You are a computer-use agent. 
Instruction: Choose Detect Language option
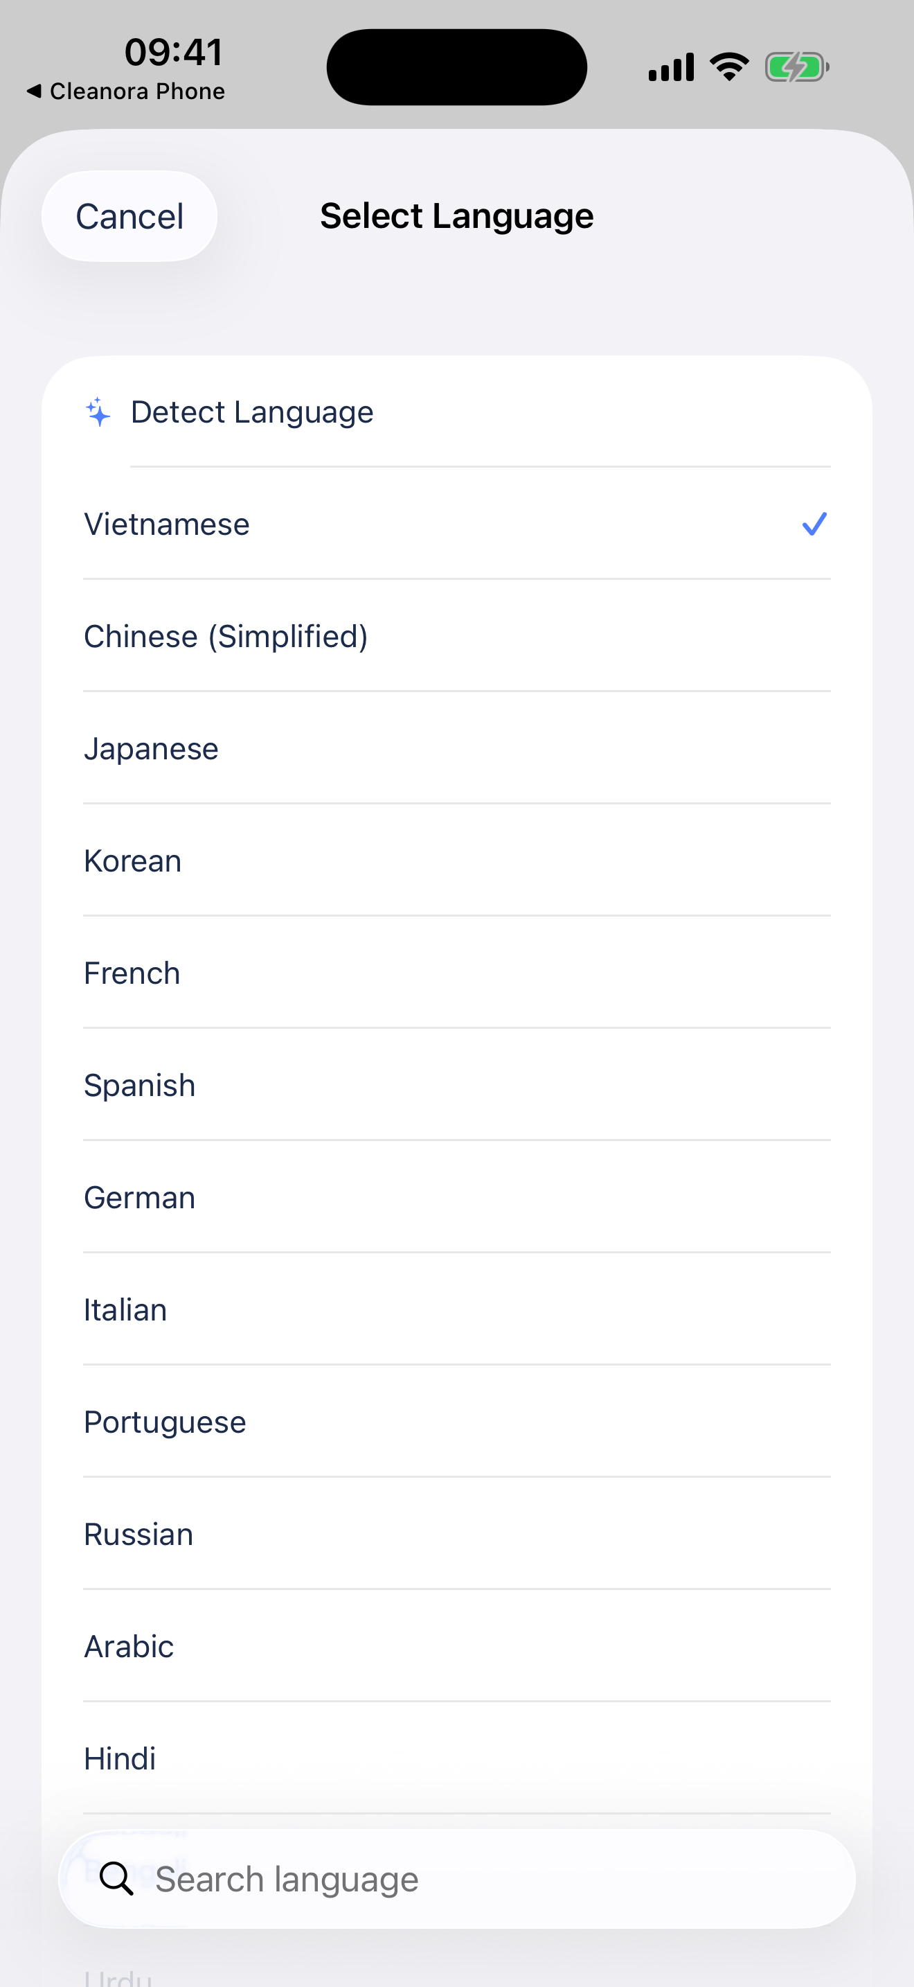click(457, 412)
